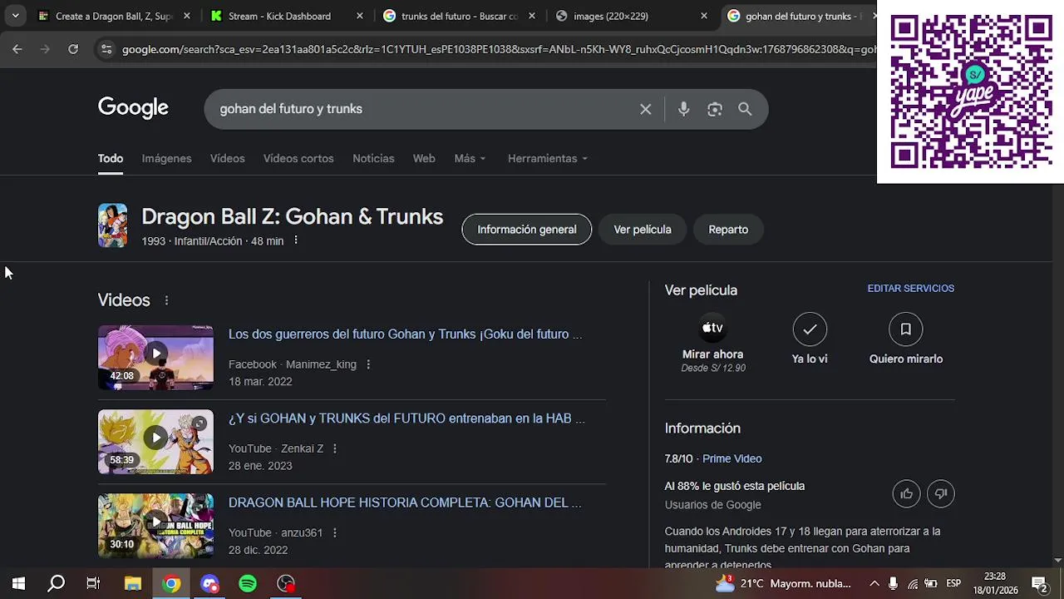
Task: Click the magnifier search submit icon
Action: point(745,109)
